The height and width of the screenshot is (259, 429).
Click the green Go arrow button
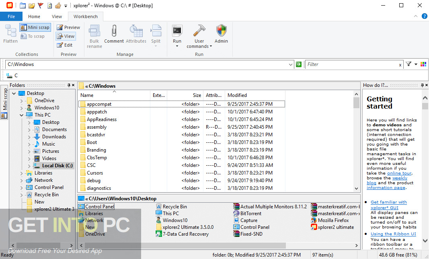coord(299,64)
